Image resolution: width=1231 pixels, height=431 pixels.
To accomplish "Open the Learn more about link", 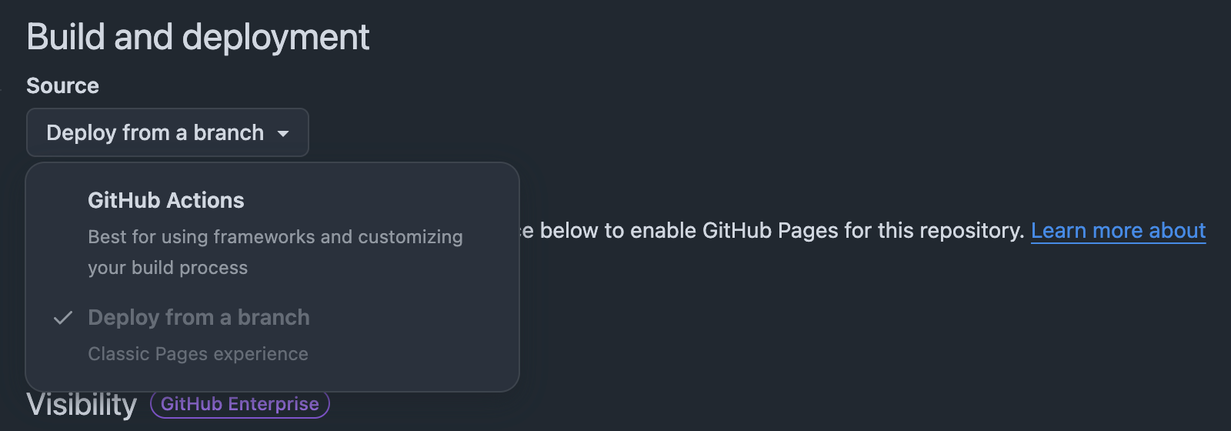I will click(1118, 231).
